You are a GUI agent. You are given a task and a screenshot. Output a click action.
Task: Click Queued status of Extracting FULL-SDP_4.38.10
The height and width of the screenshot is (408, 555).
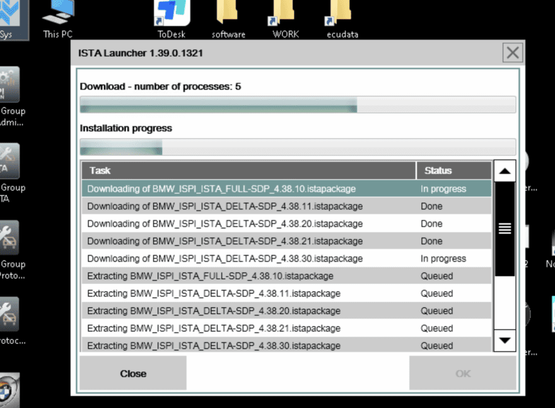tap(437, 276)
